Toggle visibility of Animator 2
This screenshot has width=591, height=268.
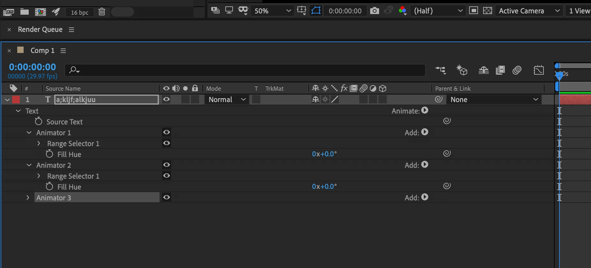[x=167, y=165]
